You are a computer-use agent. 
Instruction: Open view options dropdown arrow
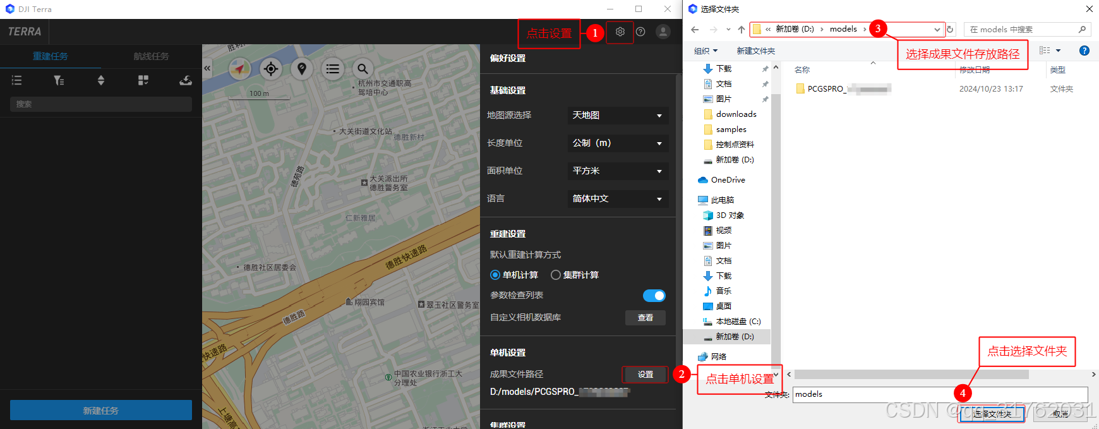1059,51
